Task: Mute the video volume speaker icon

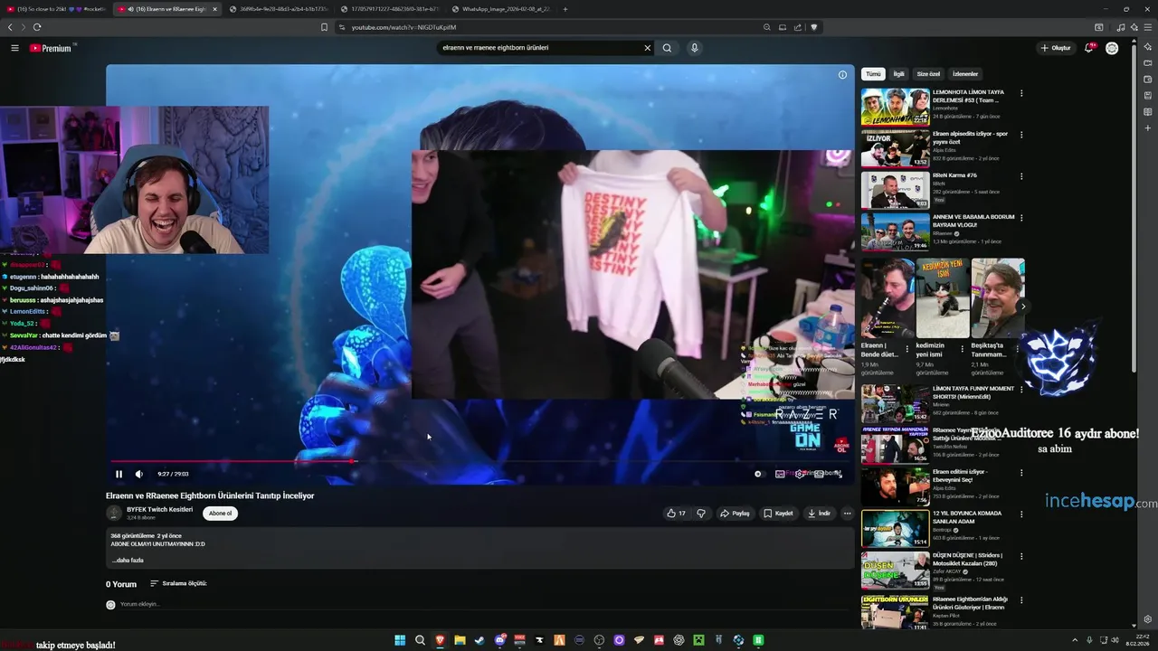Action: [139, 474]
